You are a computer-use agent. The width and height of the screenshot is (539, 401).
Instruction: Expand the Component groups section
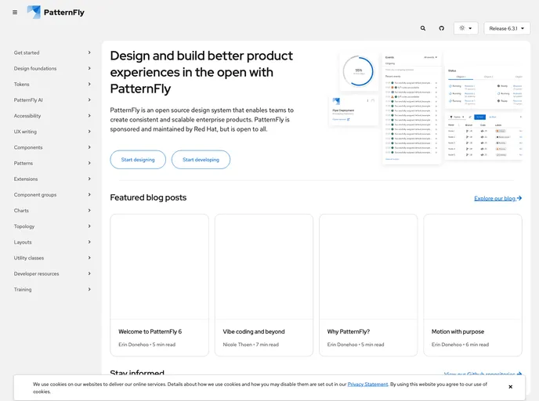[52, 195]
